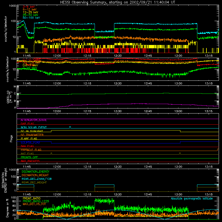Select the PARTICLE_FLAG label
Screen dimensions: 222x222
[x=31, y=150]
